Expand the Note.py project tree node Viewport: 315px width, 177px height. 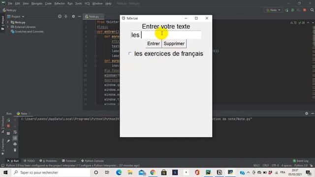point(8,22)
